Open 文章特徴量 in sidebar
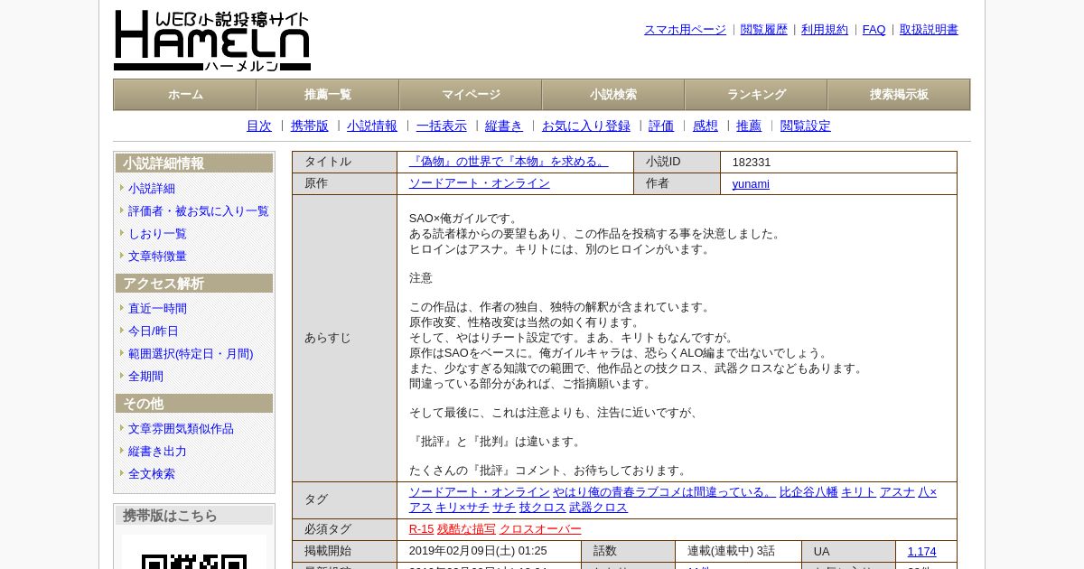 tap(157, 257)
